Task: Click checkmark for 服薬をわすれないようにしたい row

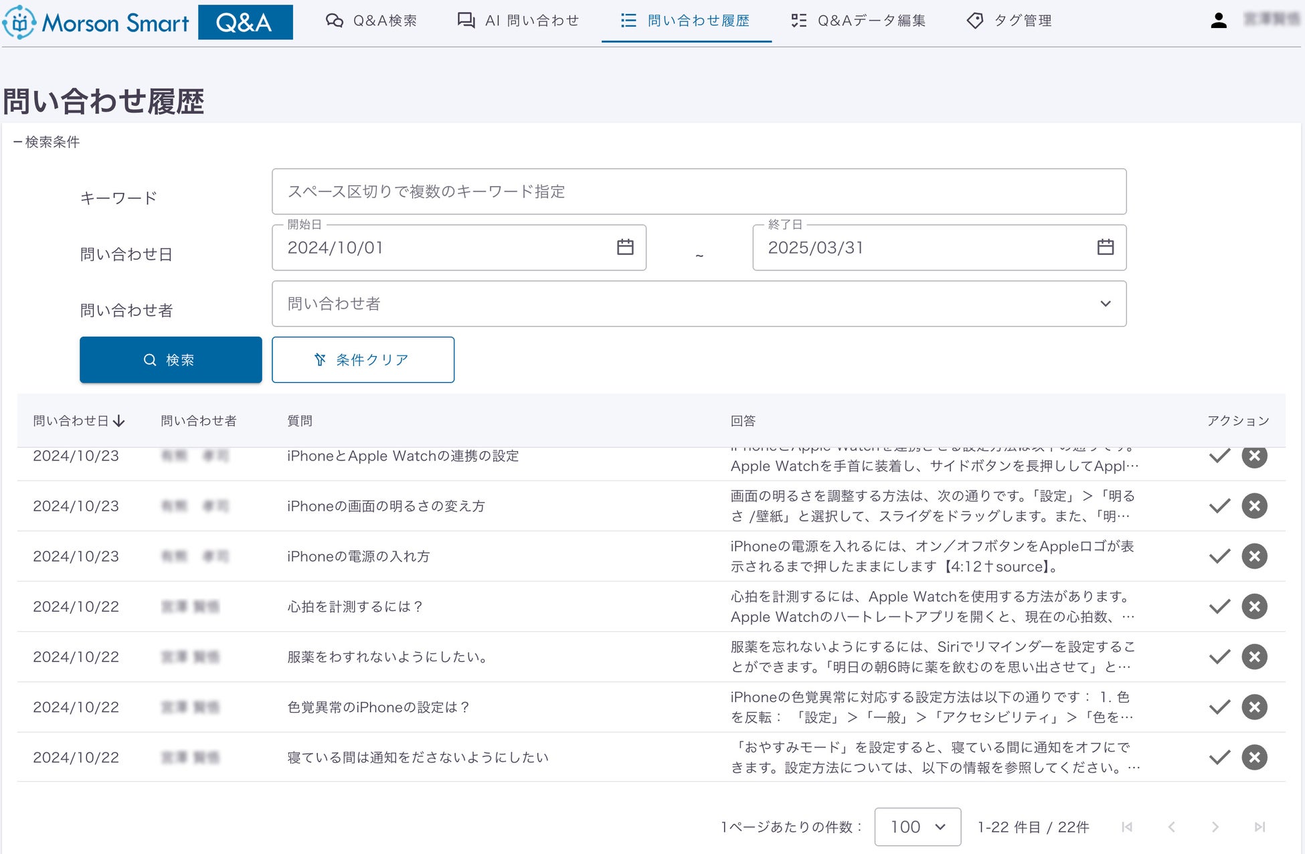Action: [1219, 657]
